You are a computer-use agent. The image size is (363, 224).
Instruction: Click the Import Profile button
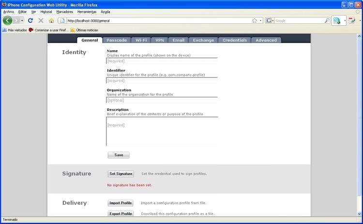tap(121, 203)
